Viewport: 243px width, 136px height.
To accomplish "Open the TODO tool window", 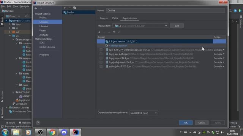I will point(11,122).
